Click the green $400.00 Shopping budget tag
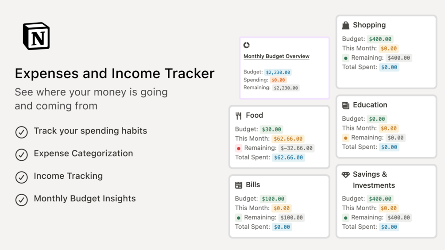445x250 pixels. [x=380, y=39]
